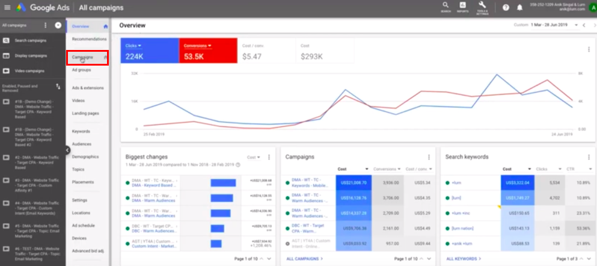Open Settings in navigation list
Image resolution: width=597 pixels, height=266 pixels.
pos(79,200)
